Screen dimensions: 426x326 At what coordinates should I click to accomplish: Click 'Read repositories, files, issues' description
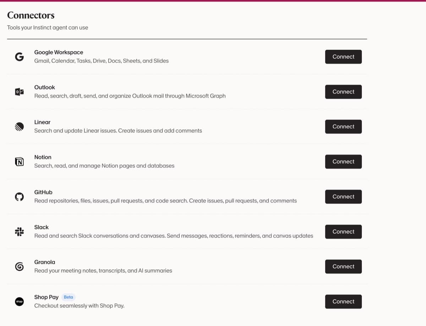pyautogui.click(x=165, y=201)
